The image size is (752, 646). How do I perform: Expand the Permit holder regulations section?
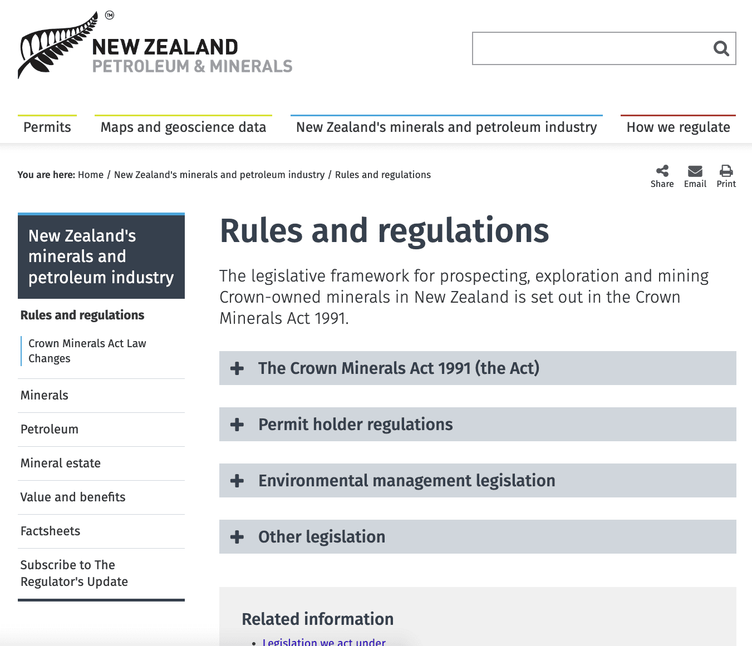click(x=355, y=424)
